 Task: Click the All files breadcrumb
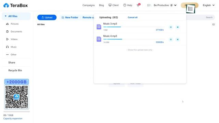[x=41, y=24]
